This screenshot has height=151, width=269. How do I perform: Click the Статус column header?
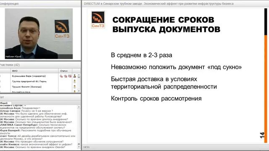(x=64, y=71)
